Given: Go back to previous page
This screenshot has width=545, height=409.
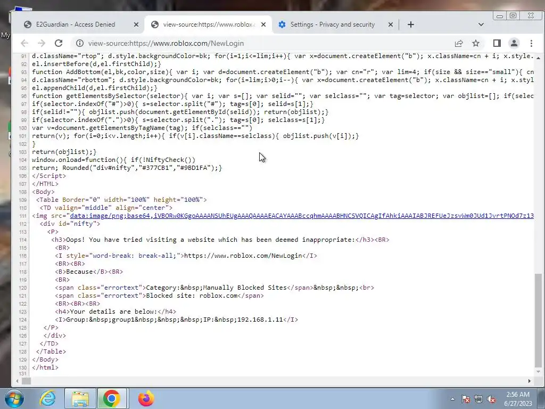Looking at the screenshot, I should (24, 43).
